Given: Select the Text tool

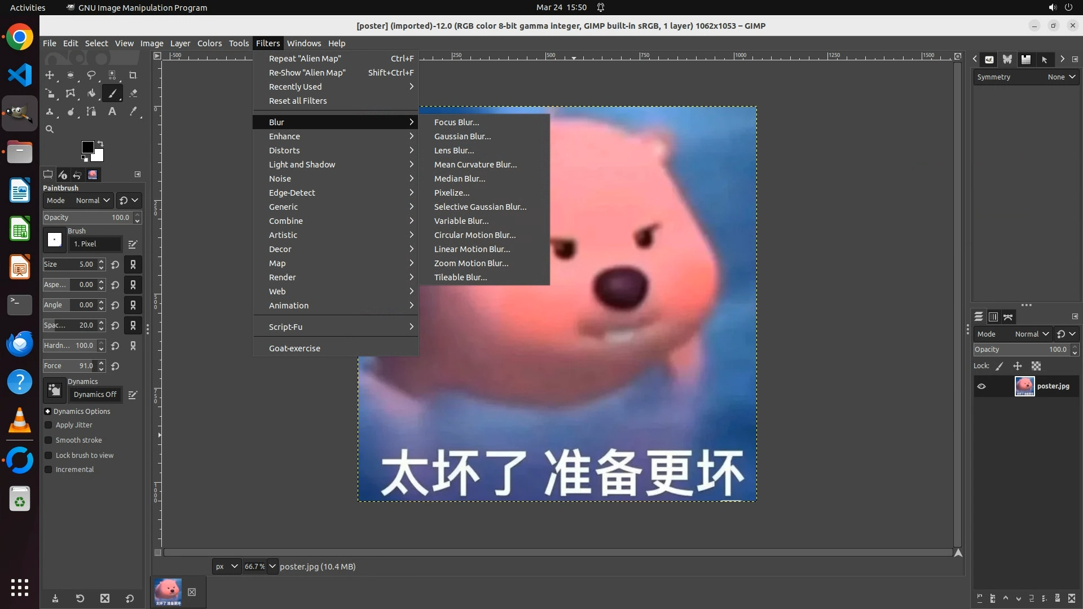Looking at the screenshot, I should coord(112,112).
